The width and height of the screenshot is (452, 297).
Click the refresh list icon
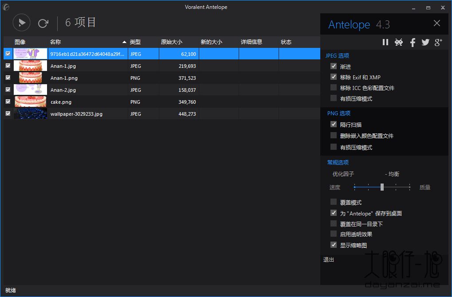pyautogui.click(x=43, y=23)
